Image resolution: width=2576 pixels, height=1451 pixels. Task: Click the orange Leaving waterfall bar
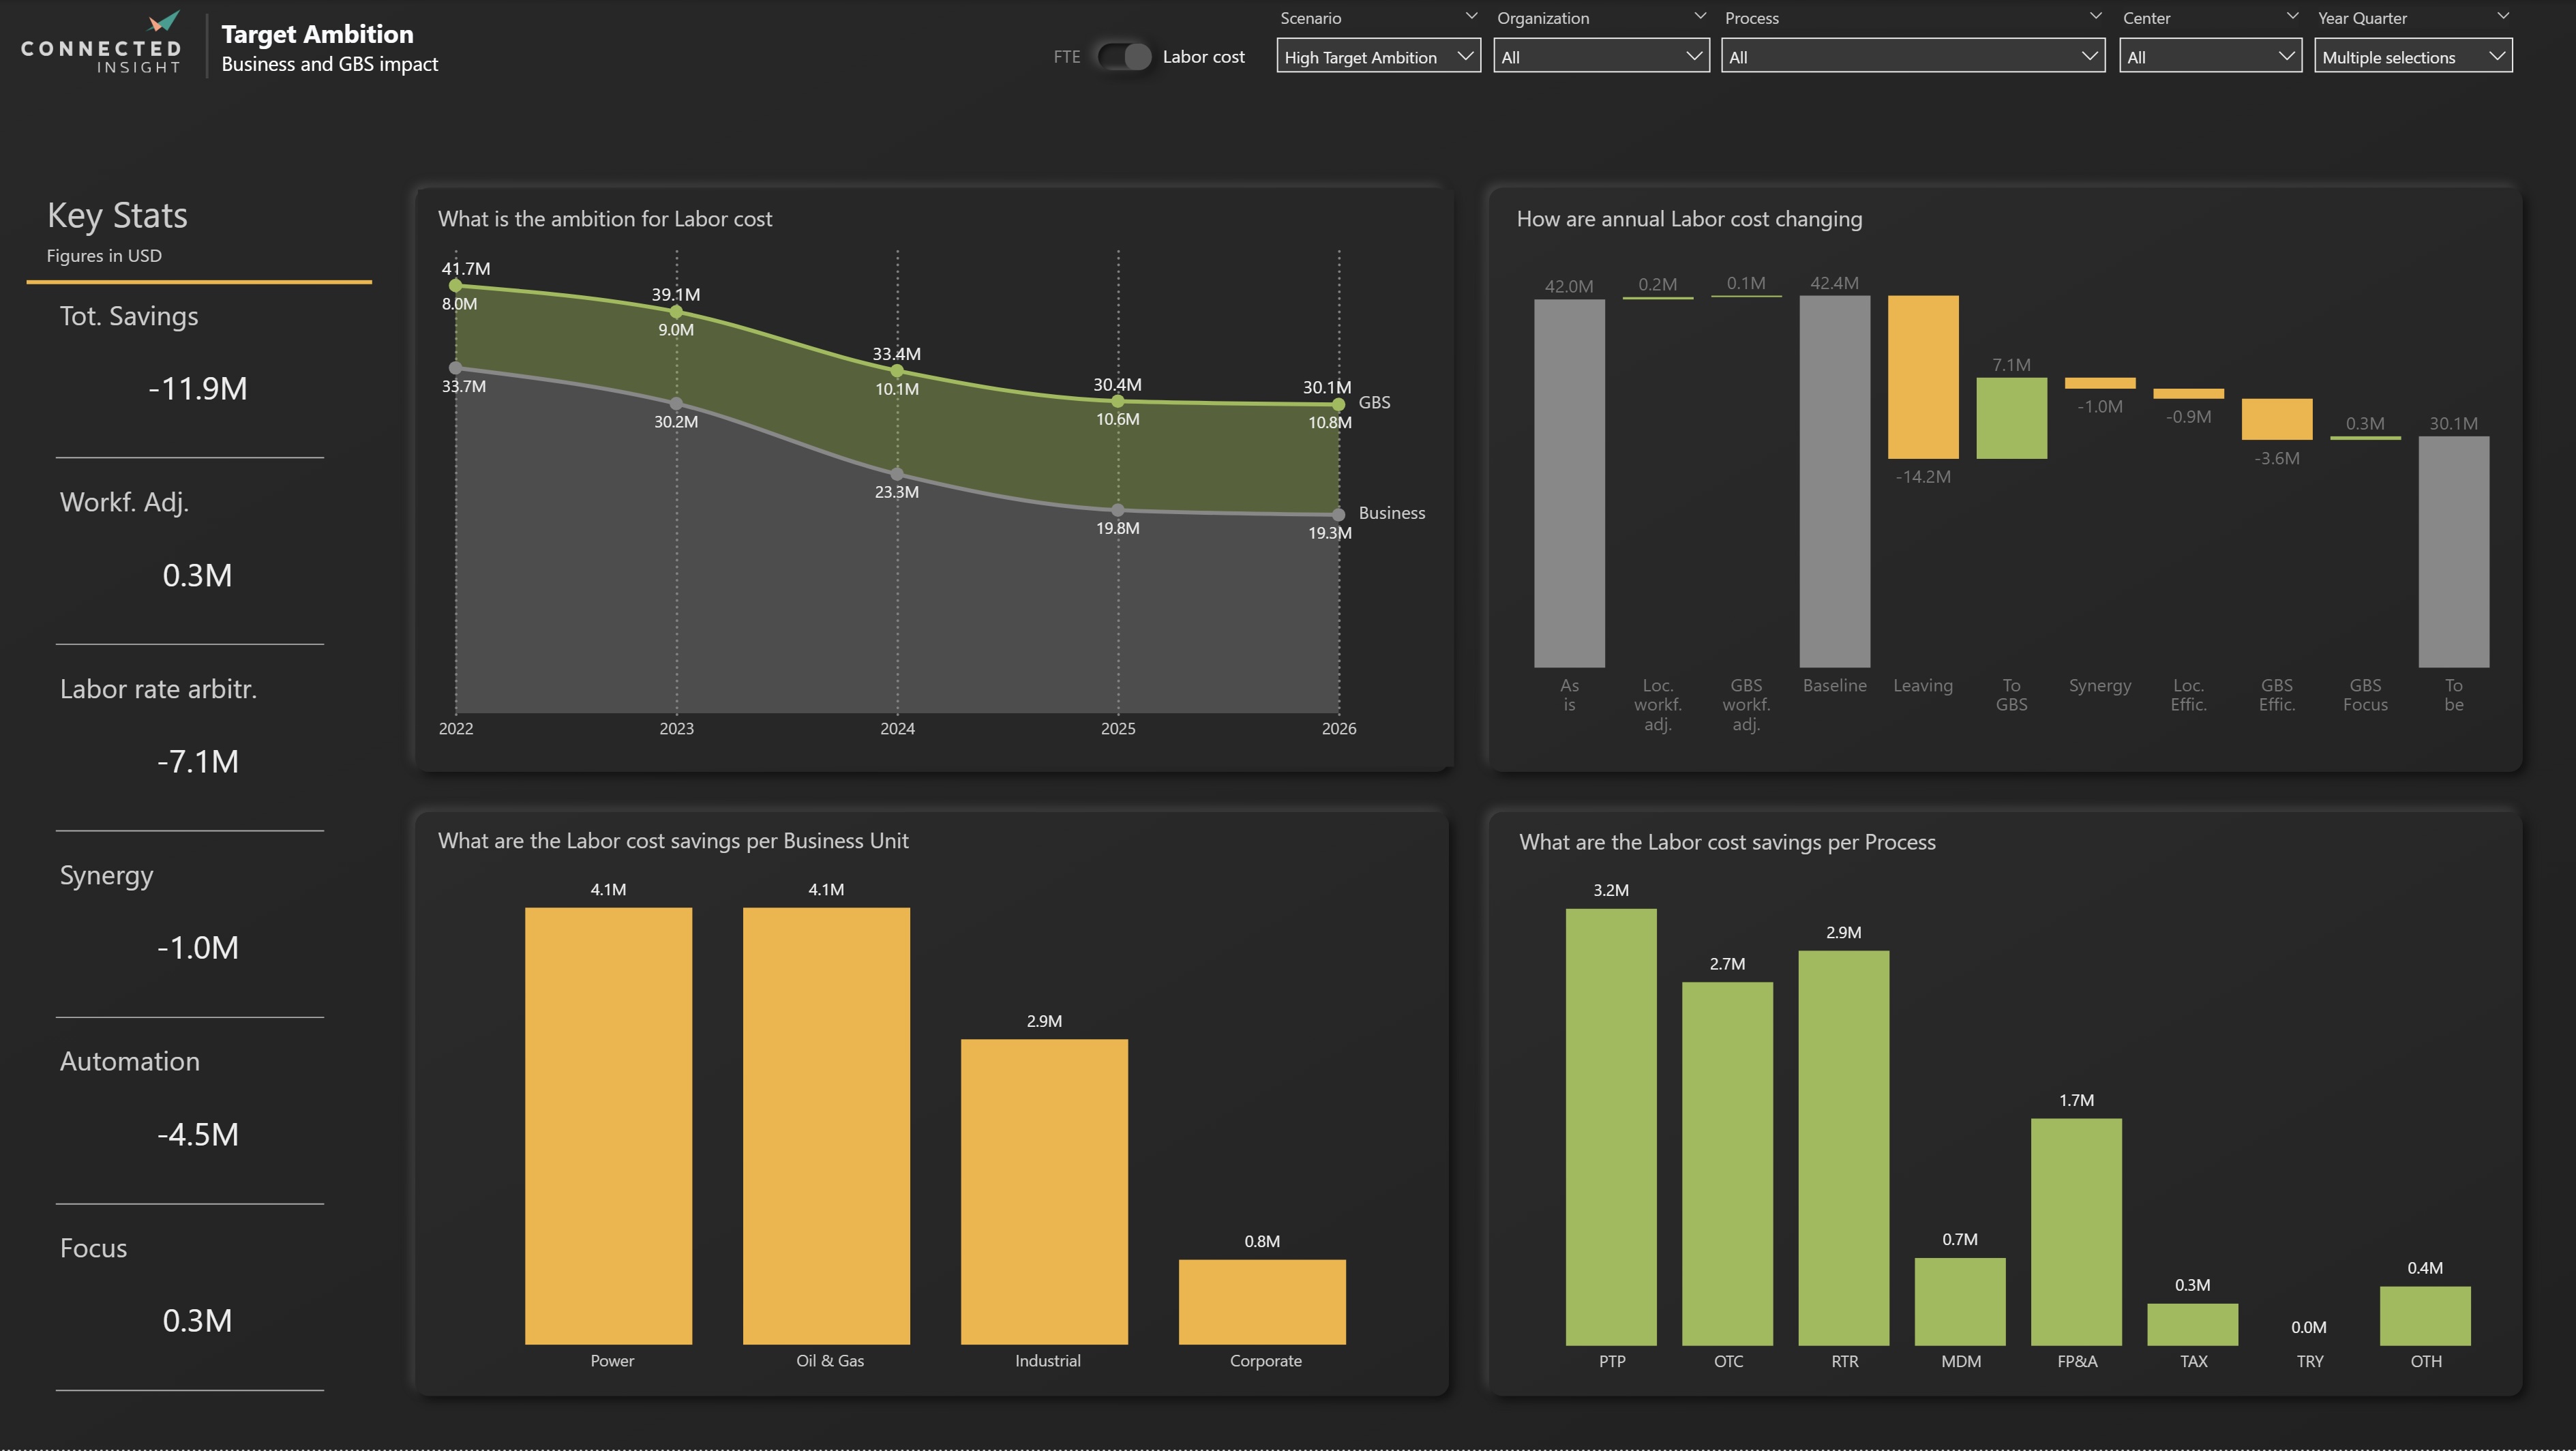click(x=1922, y=377)
